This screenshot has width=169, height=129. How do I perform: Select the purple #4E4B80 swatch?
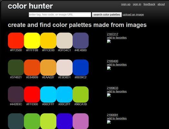click(81, 41)
